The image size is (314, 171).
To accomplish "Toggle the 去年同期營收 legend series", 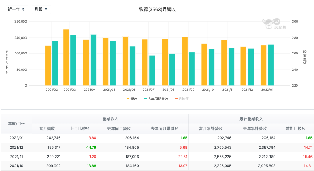I will [x=156, y=99].
